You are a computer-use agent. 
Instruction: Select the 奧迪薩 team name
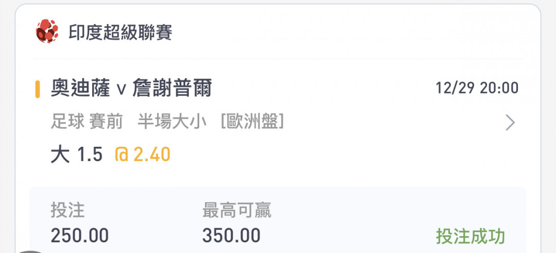(80, 88)
